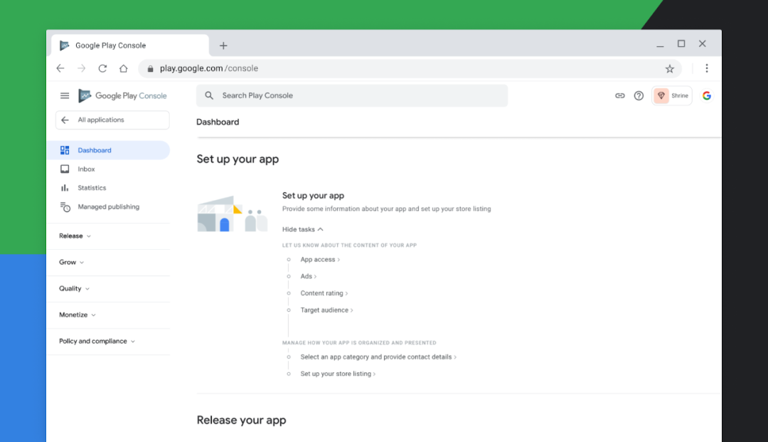Go back via All applications
The width and height of the screenshot is (768, 442).
point(112,120)
